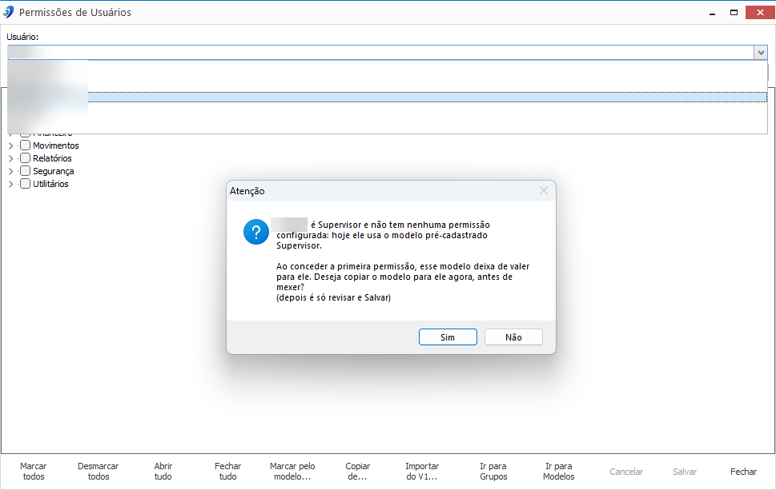This screenshot has height=490, width=776.
Task: Click Marcar todos button
Action: (33, 472)
